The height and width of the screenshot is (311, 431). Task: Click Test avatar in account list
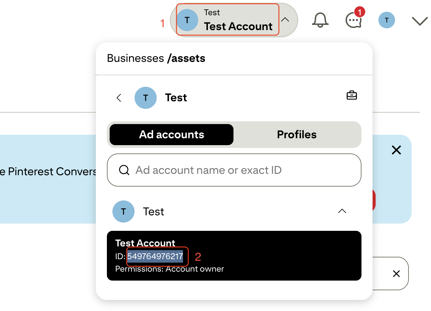123,211
